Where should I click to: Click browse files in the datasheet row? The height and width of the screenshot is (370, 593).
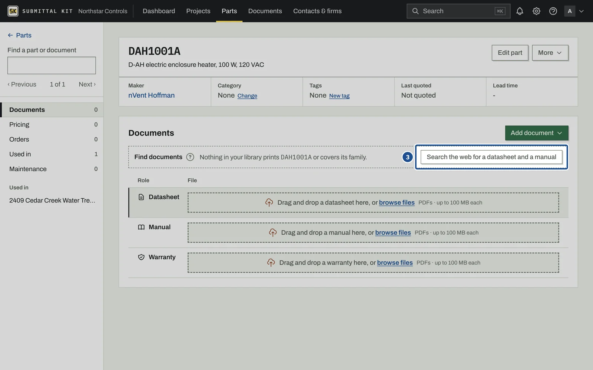(x=397, y=202)
